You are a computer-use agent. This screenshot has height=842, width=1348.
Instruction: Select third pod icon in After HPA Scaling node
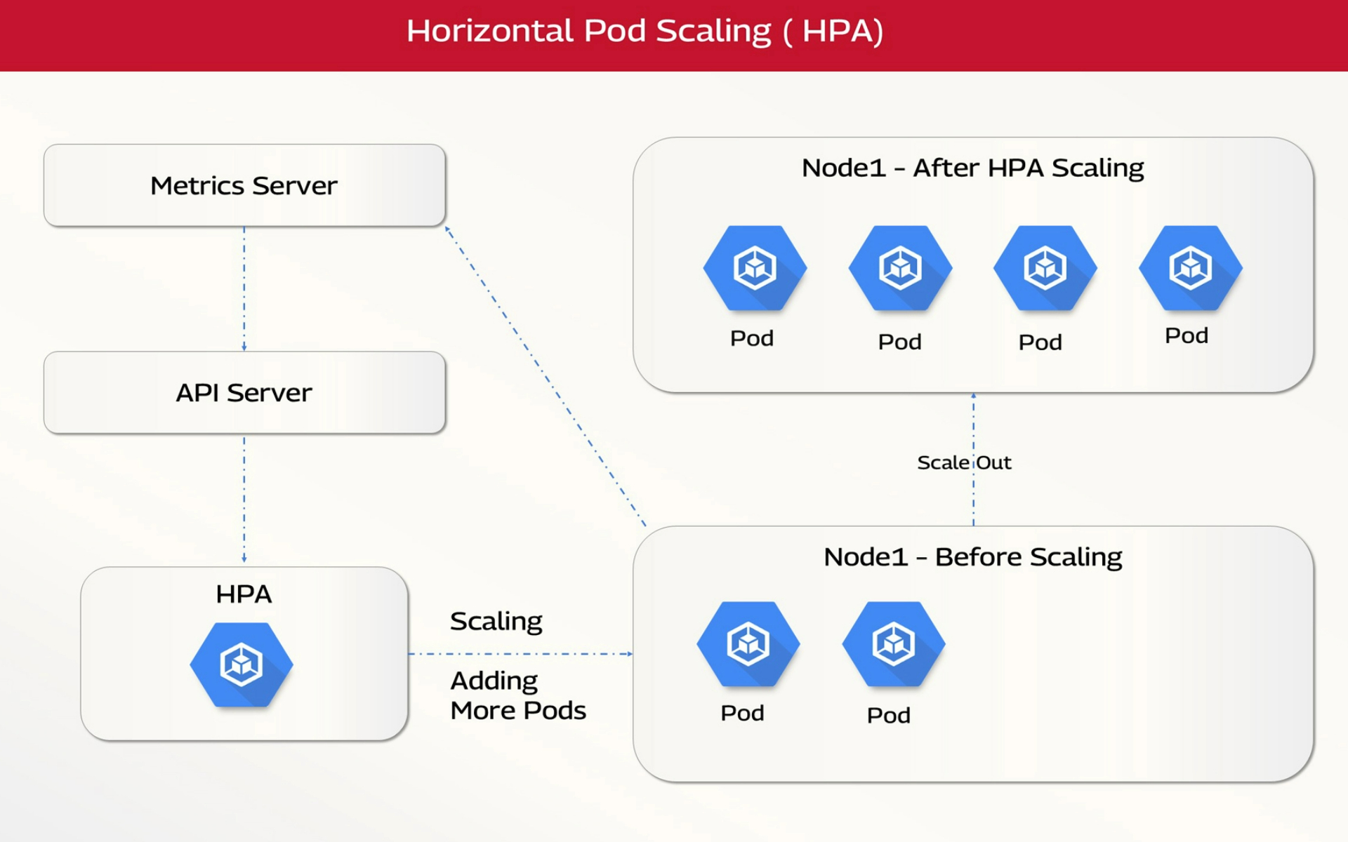1045,268
